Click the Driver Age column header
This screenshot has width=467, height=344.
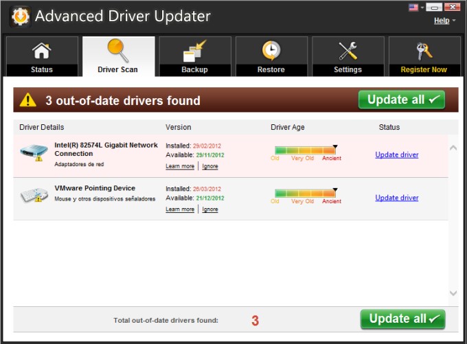click(287, 127)
